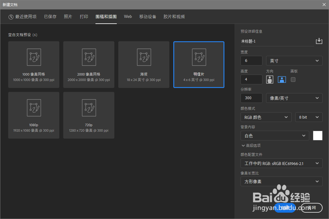Screen dimensions: 329x219
Task: Click the 4 x 6 英寸 @ 300 ppi text
Action: click(199, 80)
